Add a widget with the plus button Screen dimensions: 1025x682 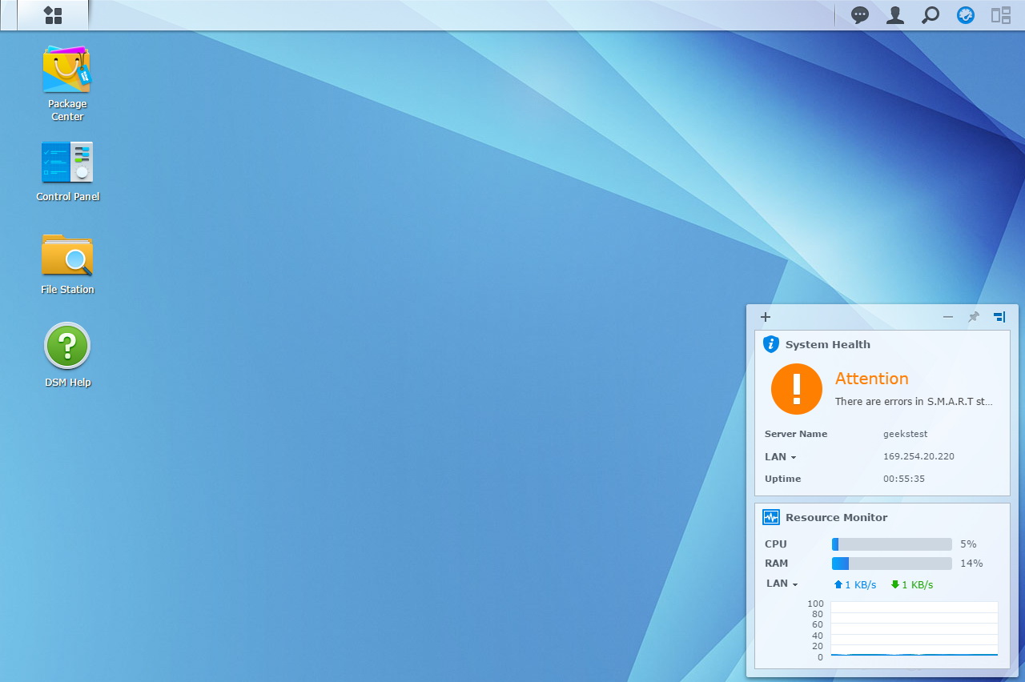coord(766,317)
